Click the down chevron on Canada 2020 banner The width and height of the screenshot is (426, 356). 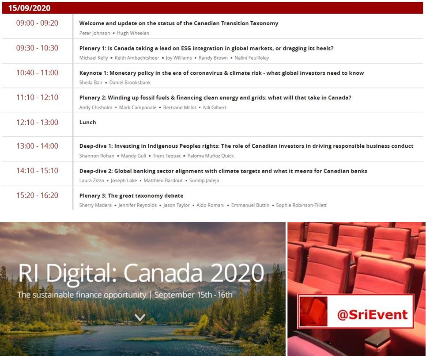[140, 318]
